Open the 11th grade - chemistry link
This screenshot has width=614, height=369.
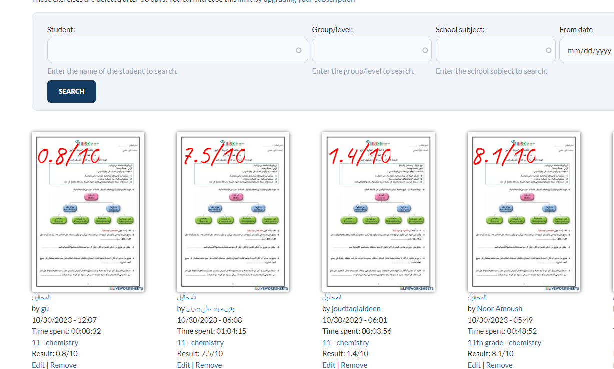pos(504,343)
